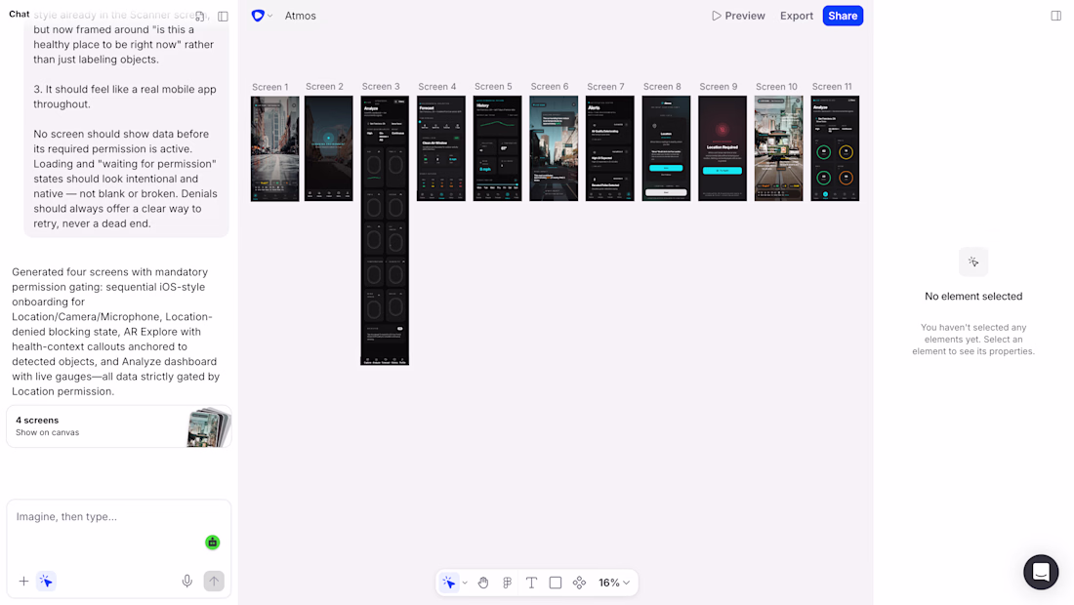1074x605 pixels.
Task: Click the components tool icon
Action: pyautogui.click(x=579, y=583)
